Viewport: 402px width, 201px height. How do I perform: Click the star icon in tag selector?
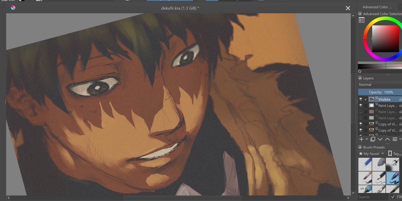pos(361,154)
